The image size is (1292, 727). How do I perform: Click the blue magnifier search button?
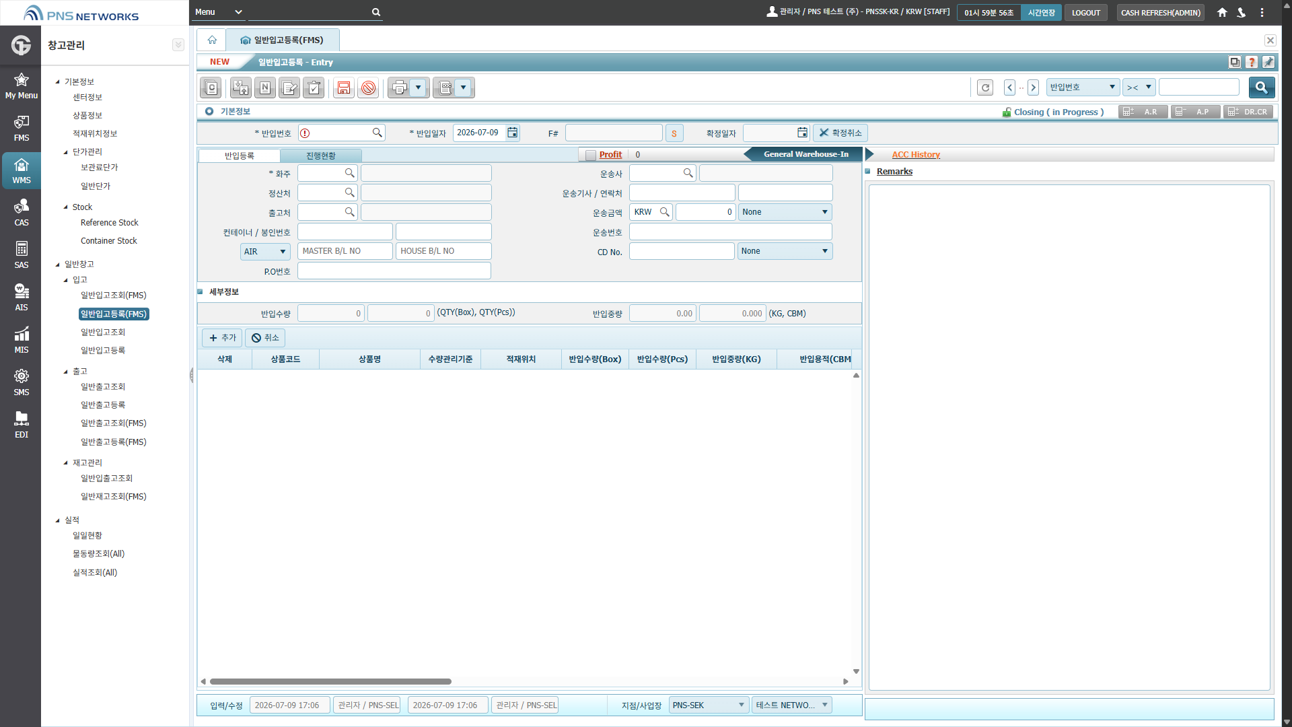1262,87
